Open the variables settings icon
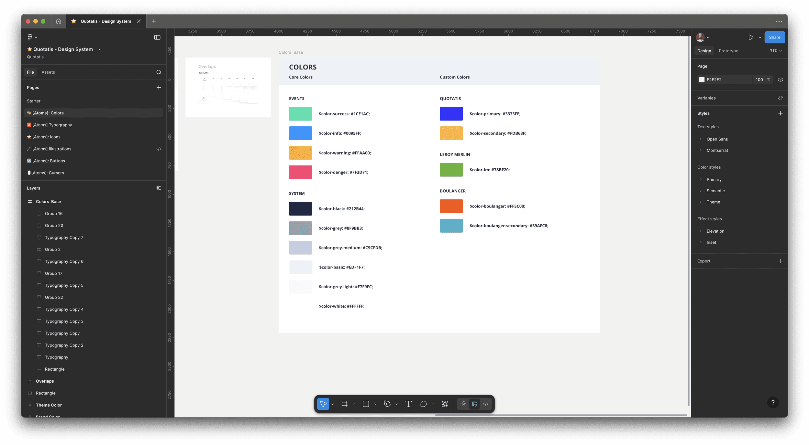 780,98
